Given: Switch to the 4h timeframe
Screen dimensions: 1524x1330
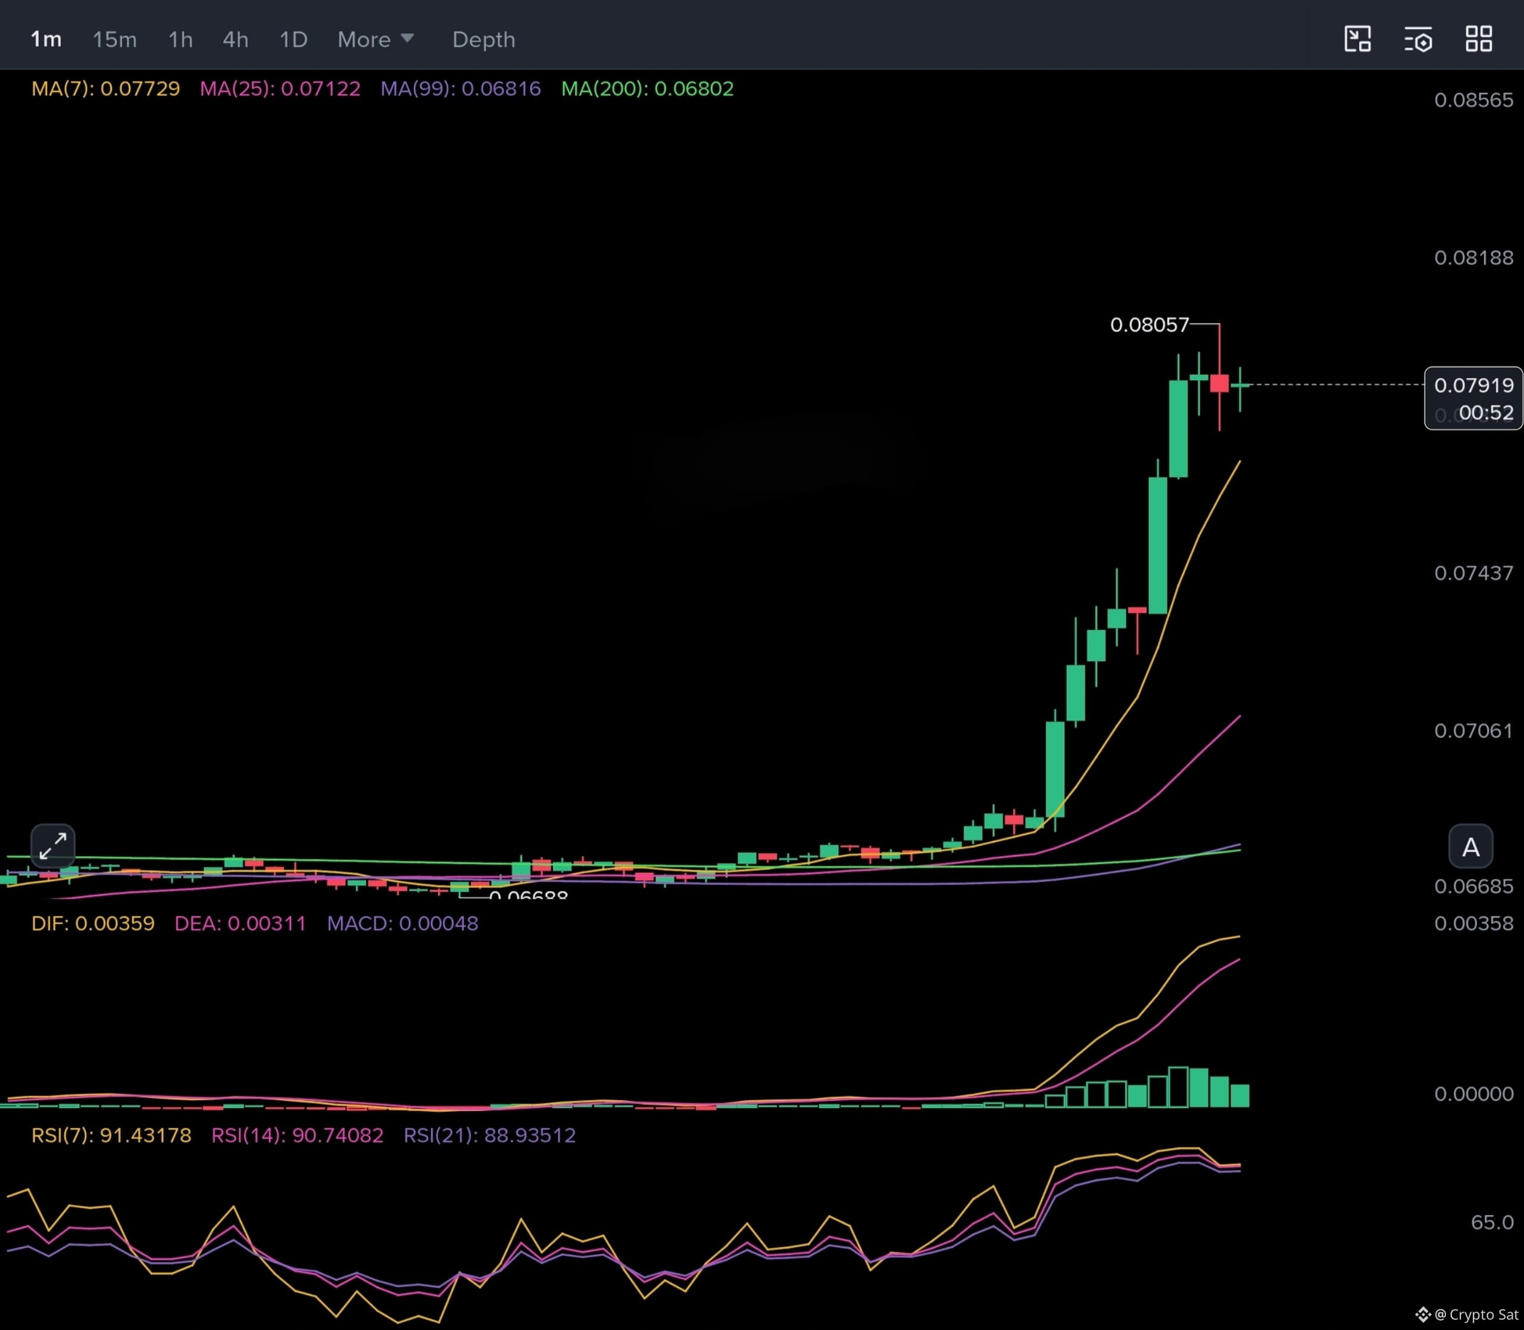Looking at the screenshot, I should (x=236, y=39).
